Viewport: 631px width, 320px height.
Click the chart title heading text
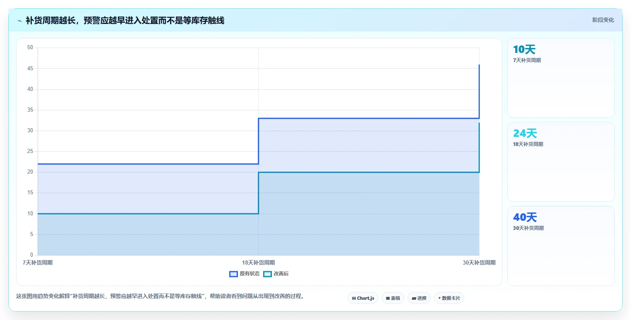[125, 21]
